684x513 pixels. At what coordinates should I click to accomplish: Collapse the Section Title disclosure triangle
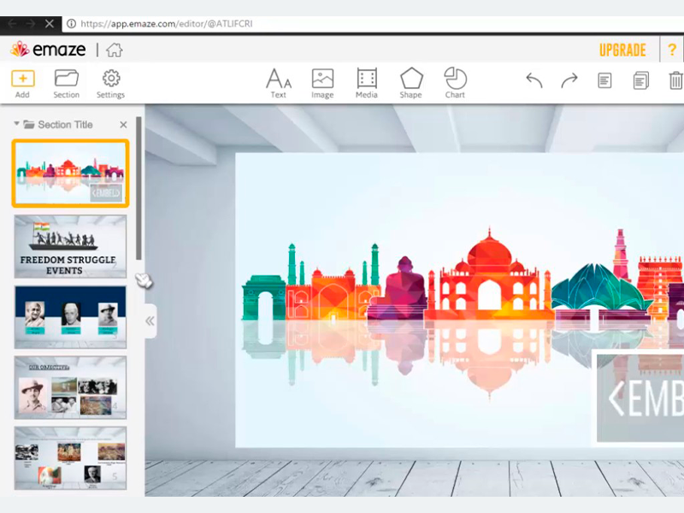coord(16,124)
